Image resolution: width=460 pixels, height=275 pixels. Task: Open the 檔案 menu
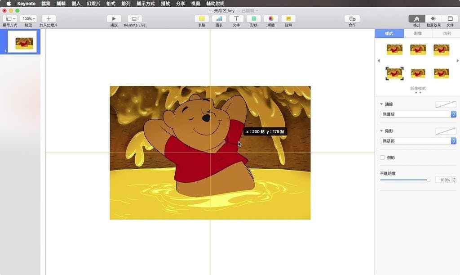(x=46, y=4)
